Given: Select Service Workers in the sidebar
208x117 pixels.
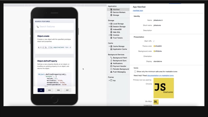Looking at the screenshot, I should point(119,12).
